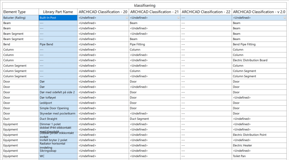The width and height of the screenshot is (289, 160).
Task: Select the Baluster (Railing) cell
Action: coord(21,18)
